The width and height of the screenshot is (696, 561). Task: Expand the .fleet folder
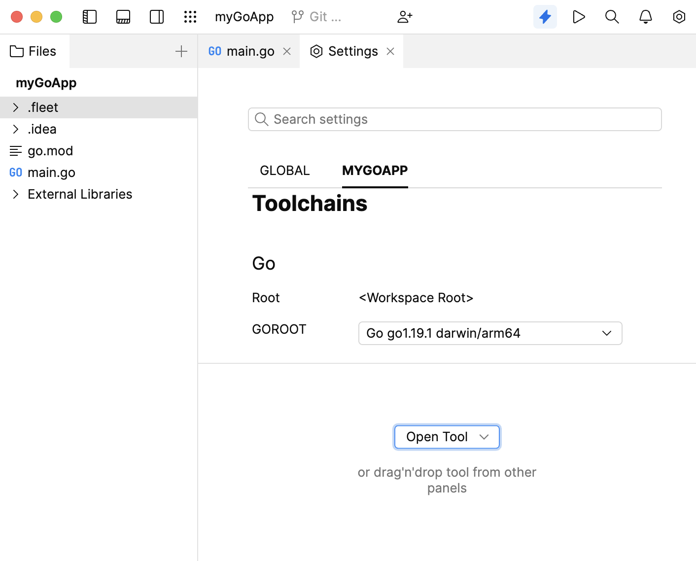tap(16, 107)
